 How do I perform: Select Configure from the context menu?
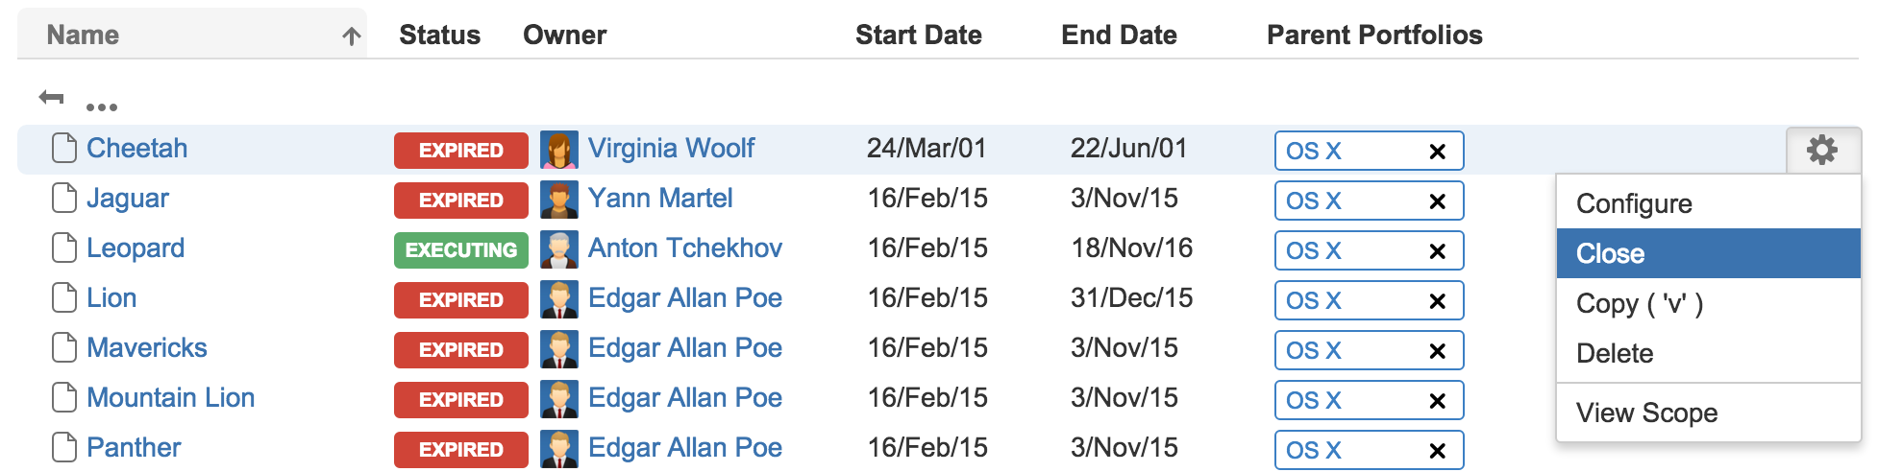1634,203
